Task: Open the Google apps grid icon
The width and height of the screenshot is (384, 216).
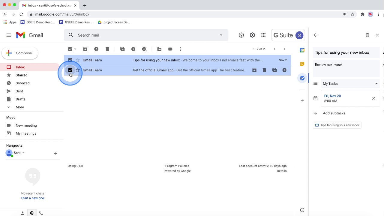Action: pyautogui.click(x=263, y=35)
